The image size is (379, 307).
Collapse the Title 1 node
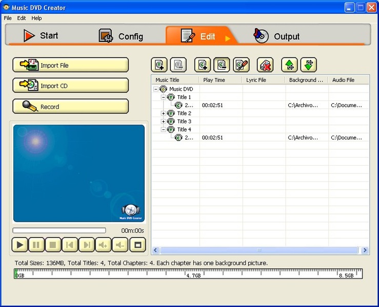164,97
